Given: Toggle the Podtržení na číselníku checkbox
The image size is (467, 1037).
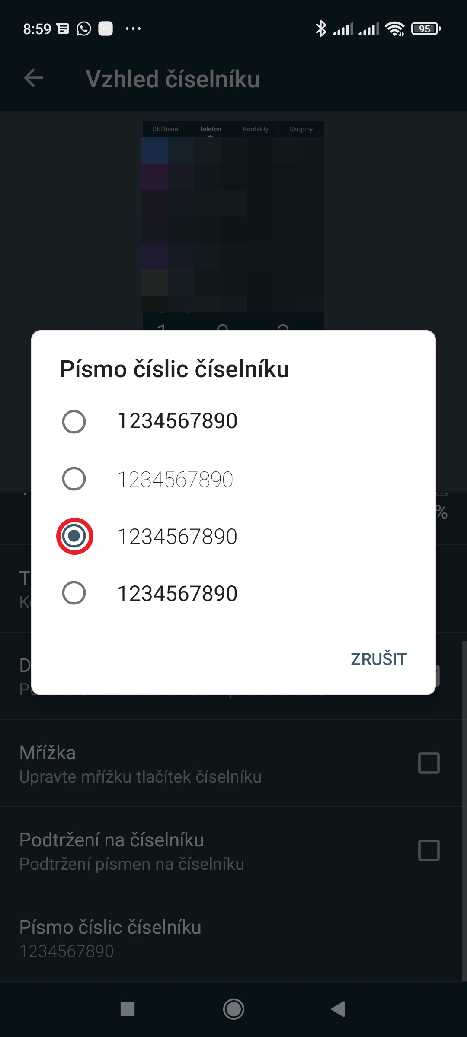Looking at the screenshot, I should [429, 850].
